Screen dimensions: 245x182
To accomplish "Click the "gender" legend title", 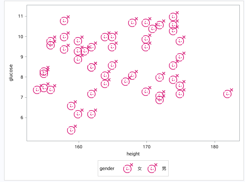I will (107, 169).
